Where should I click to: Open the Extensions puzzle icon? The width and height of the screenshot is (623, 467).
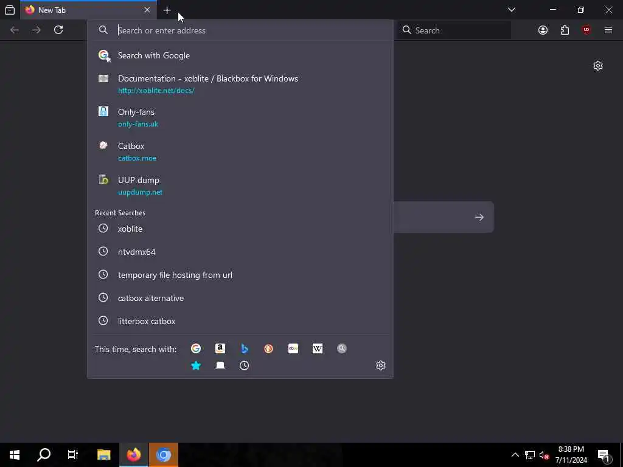point(565,30)
